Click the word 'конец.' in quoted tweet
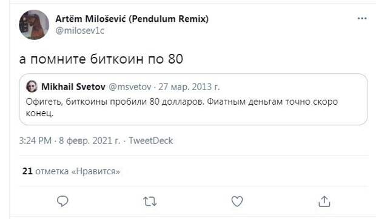Viewport: 376px width, 219px height. [39, 113]
